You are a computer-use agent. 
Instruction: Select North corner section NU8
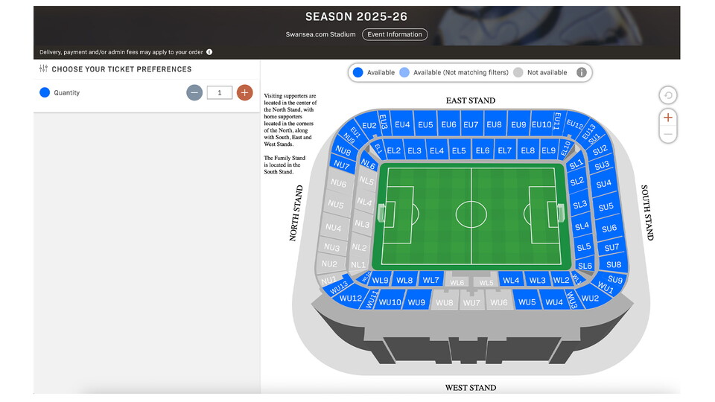pyautogui.click(x=343, y=152)
